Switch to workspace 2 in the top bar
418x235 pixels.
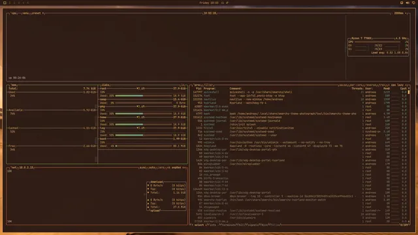14,3
